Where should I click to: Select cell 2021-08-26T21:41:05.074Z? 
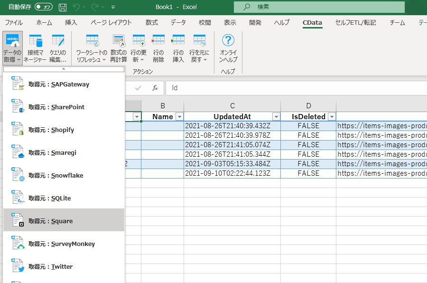[232, 145]
